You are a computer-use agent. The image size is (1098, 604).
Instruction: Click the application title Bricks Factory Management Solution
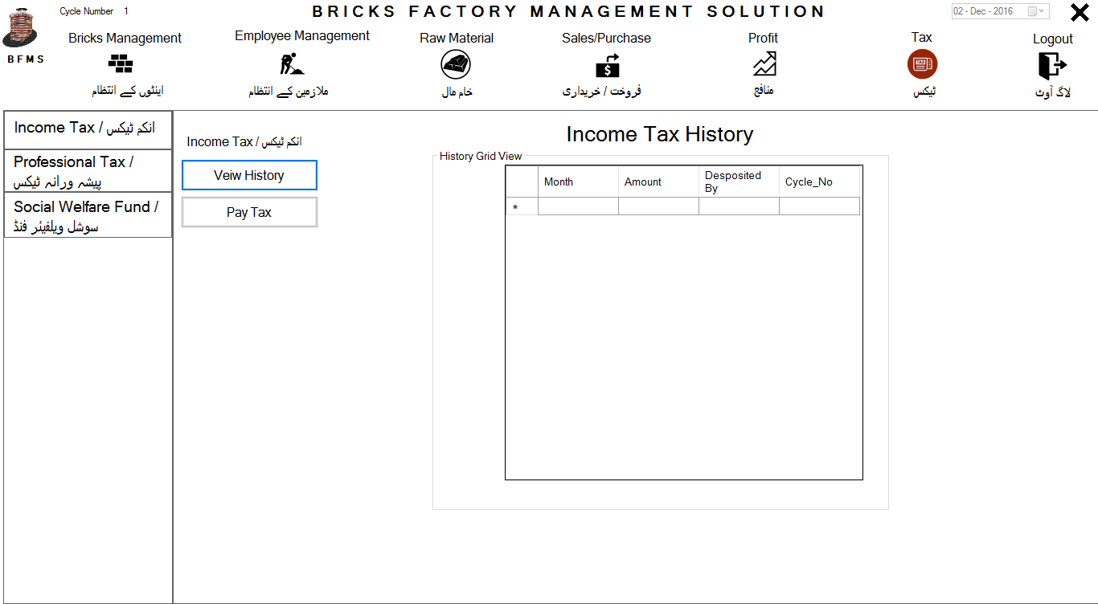point(569,12)
